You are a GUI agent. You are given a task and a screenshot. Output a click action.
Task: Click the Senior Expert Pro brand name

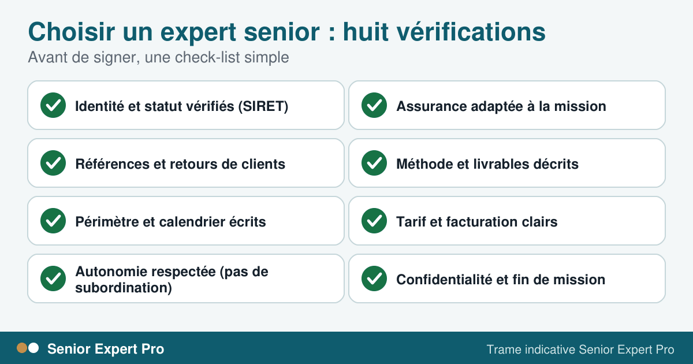pos(106,349)
